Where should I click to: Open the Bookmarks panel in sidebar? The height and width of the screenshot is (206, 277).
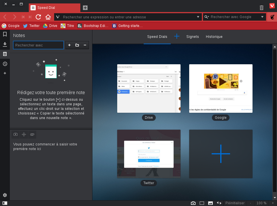tap(5, 34)
